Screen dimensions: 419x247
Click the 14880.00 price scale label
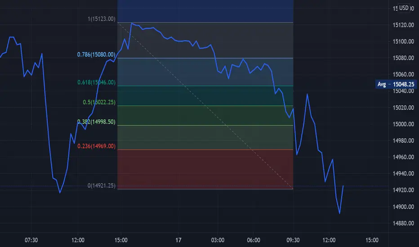pyautogui.click(x=403, y=223)
